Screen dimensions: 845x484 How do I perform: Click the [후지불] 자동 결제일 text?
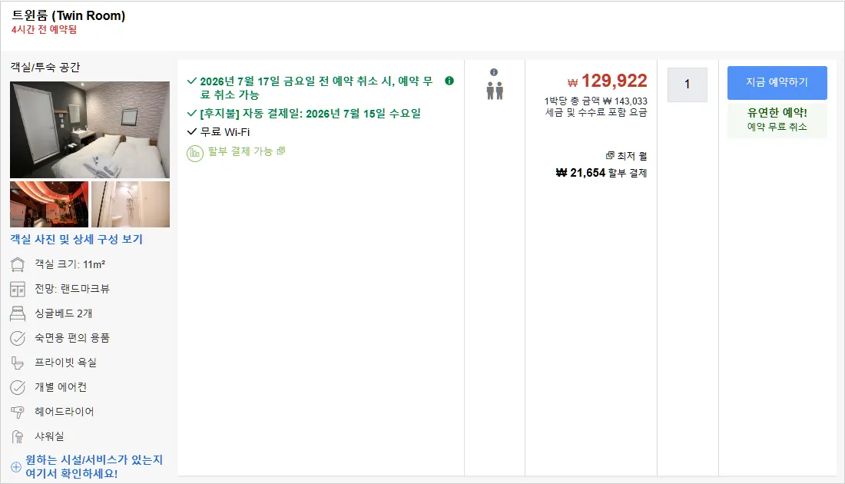(x=310, y=114)
